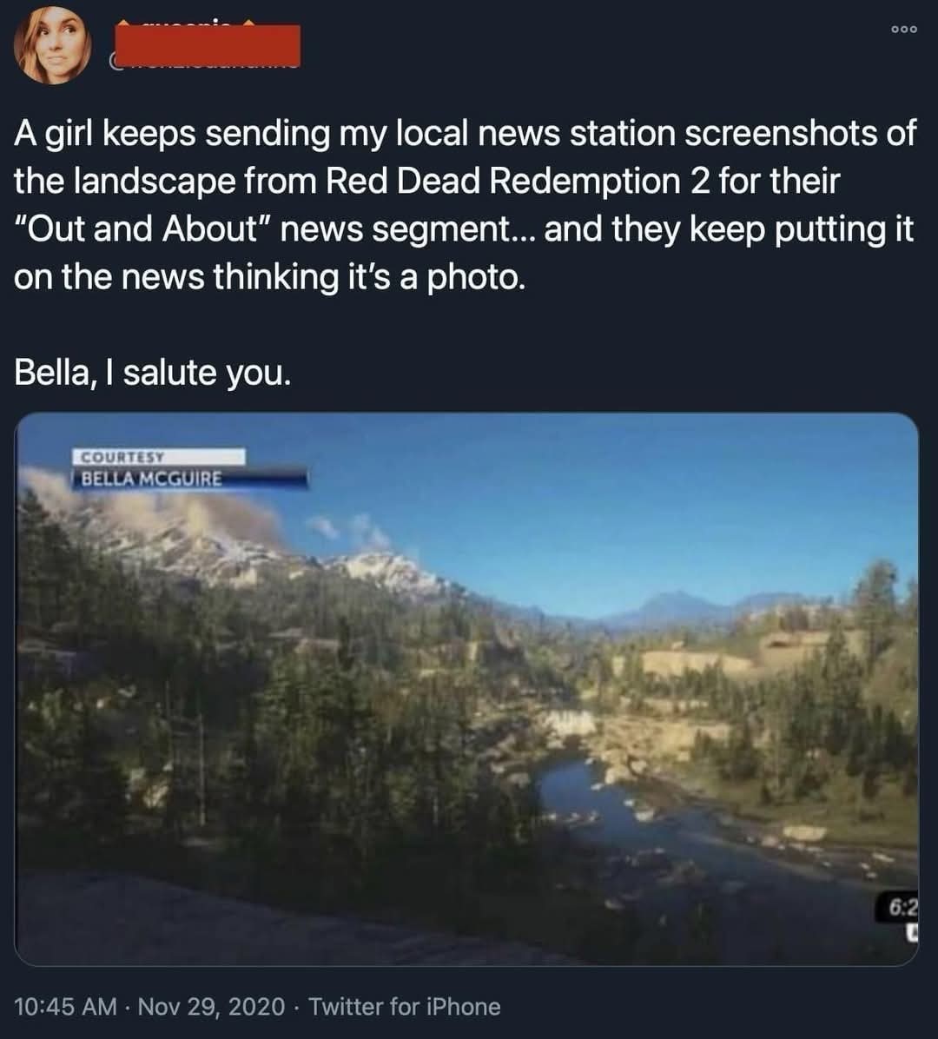Open the landscape image attached to tweet

[x=466, y=689]
